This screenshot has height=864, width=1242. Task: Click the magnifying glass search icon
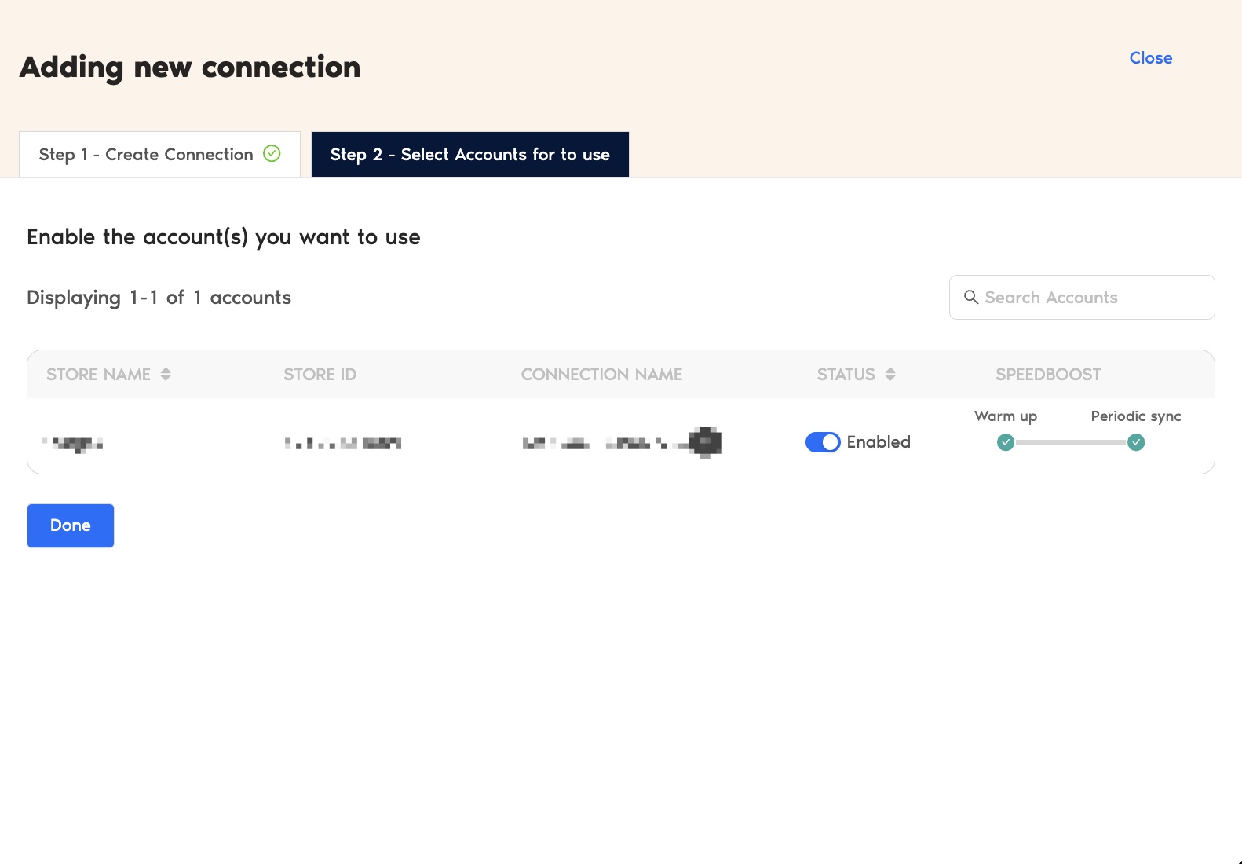pos(971,298)
